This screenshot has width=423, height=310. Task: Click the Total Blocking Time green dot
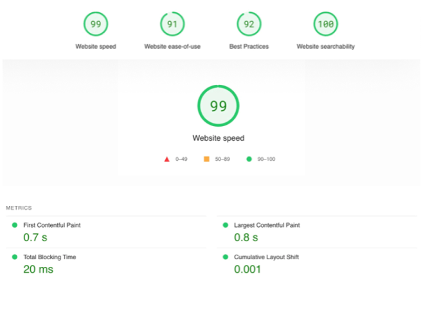point(14,257)
